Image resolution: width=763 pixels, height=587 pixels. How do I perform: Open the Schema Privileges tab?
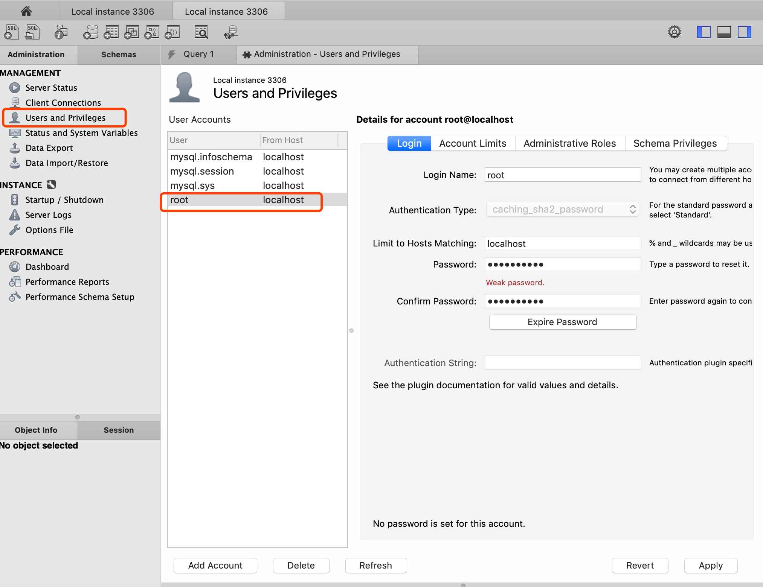[x=675, y=143]
